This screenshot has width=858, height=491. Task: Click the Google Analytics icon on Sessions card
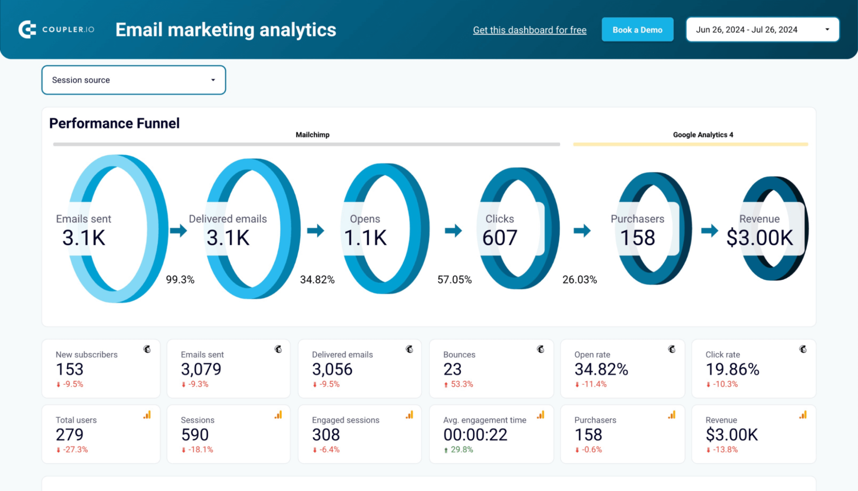pos(279,415)
